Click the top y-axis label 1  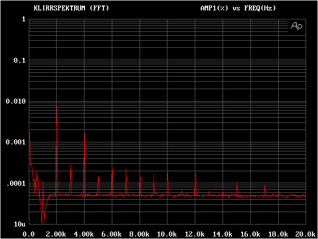(23, 19)
